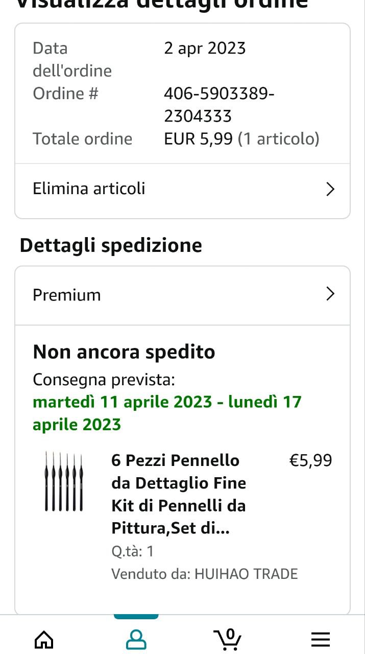
Task: Tap the Non ancora spedito status heading
Action: click(124, 352)
